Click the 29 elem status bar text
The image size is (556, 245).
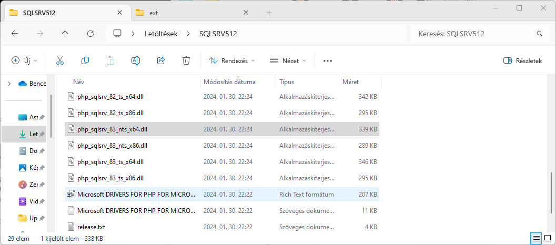click(x=18, y=239)
